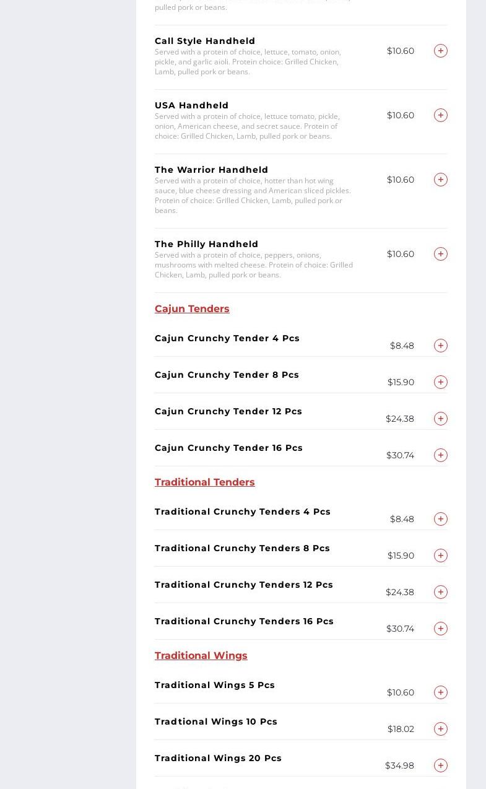Add Call Style Handheld to order
The width and height of the screenshot is (486, 789).
441,51
